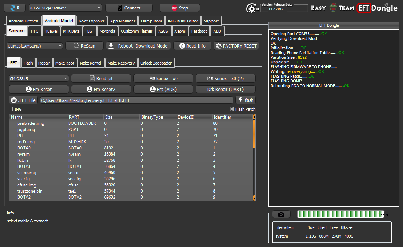Open the Dump Rom tab
Screen dimensions: 403x247
click(151, 21)
